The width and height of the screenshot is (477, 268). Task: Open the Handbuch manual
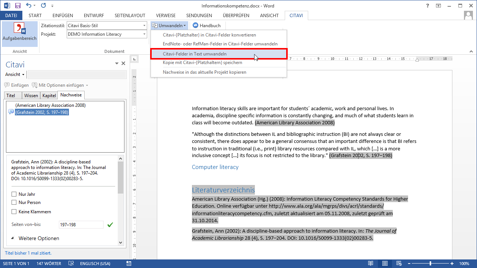207,26
